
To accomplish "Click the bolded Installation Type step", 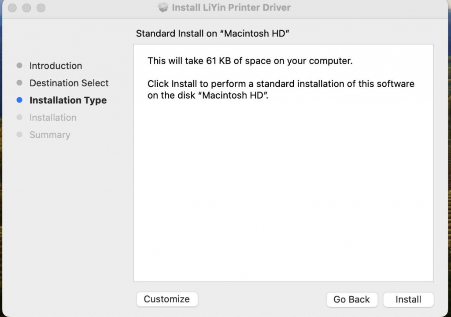I will click(x=68, y=100).
